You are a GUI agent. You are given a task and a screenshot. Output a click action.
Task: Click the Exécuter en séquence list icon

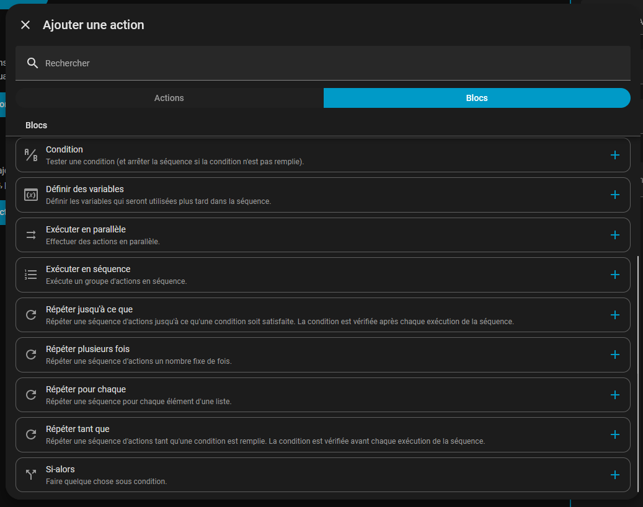[31, 275]
